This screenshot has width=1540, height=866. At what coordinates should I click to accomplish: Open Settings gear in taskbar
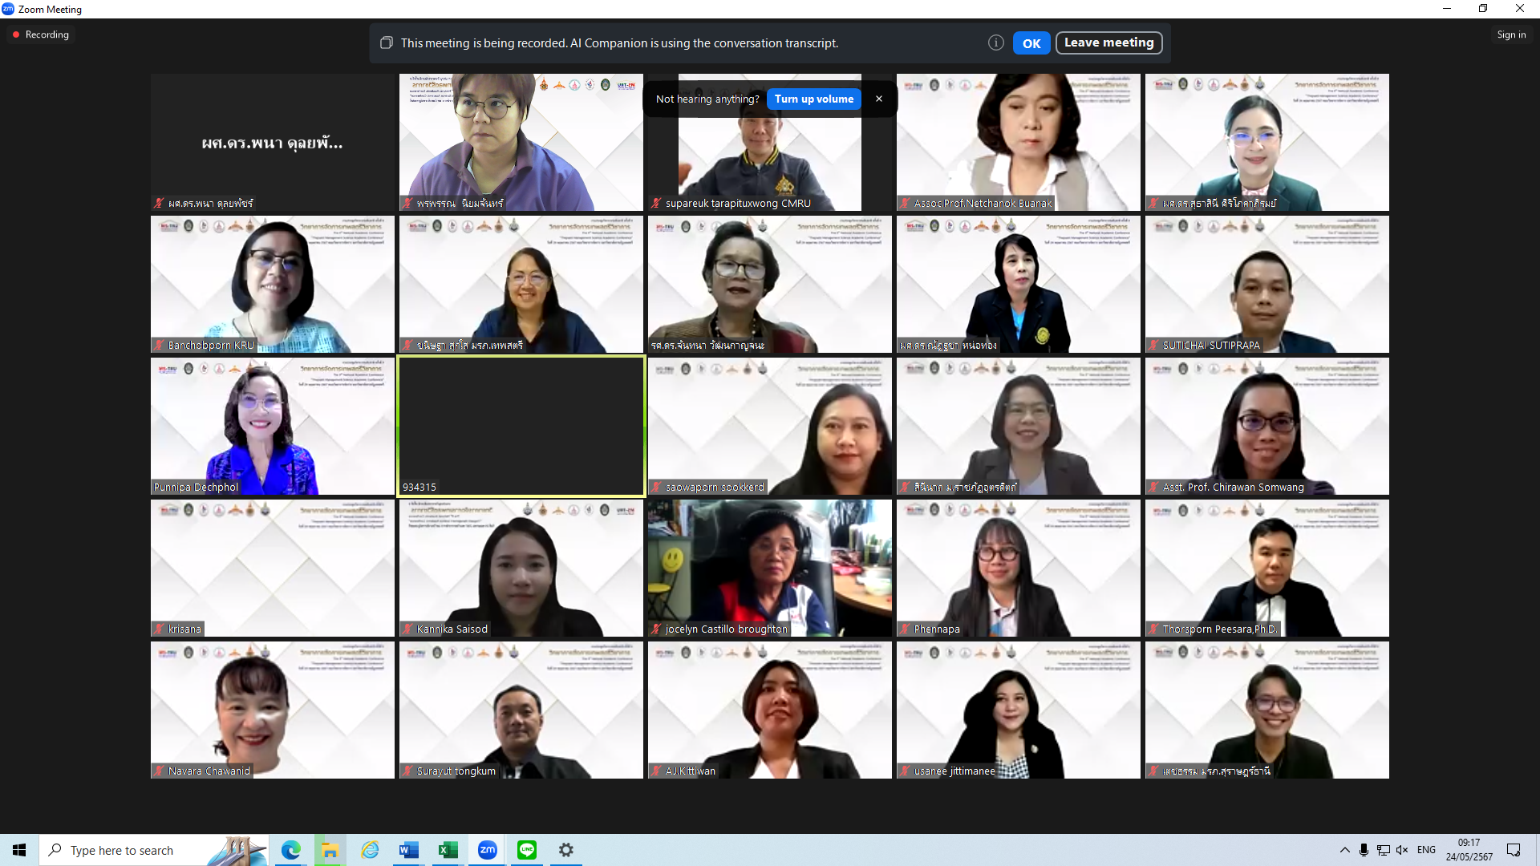566,850
